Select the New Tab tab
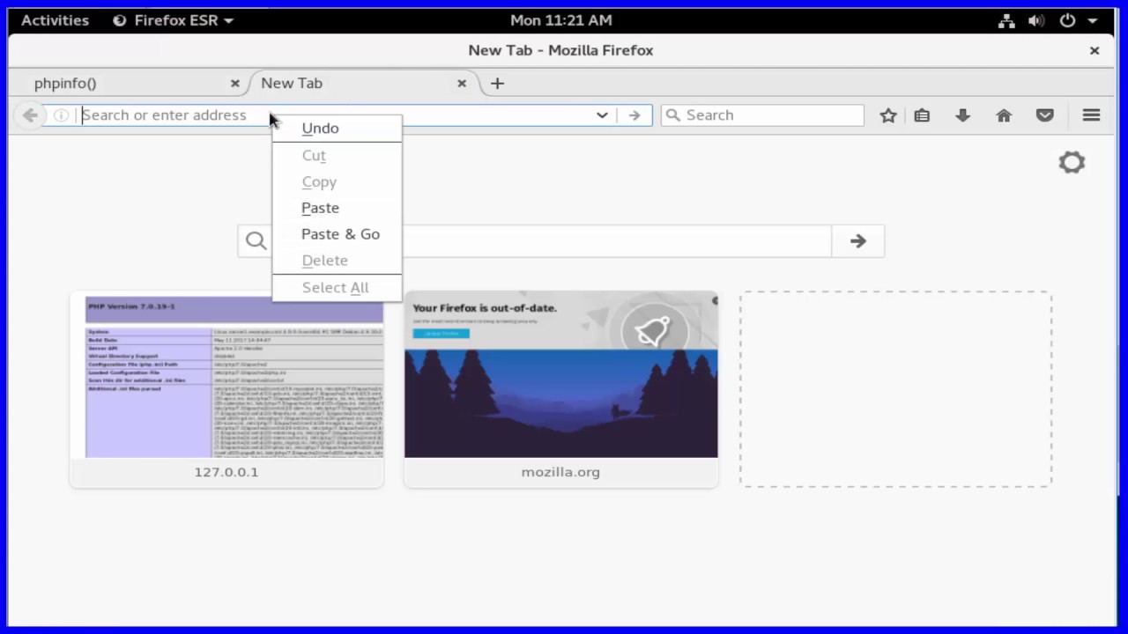This screenshot has width=1128, height=634. (x=363, y=83)
